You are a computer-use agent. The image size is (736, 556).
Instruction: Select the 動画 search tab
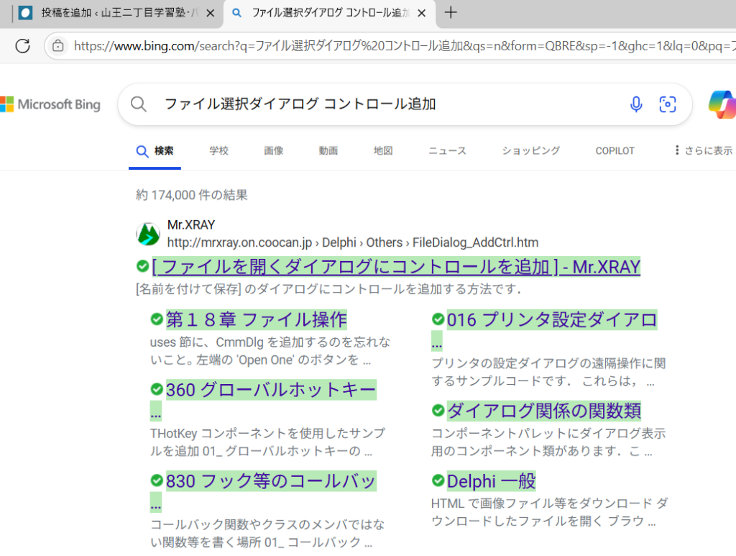click(328, 151)
